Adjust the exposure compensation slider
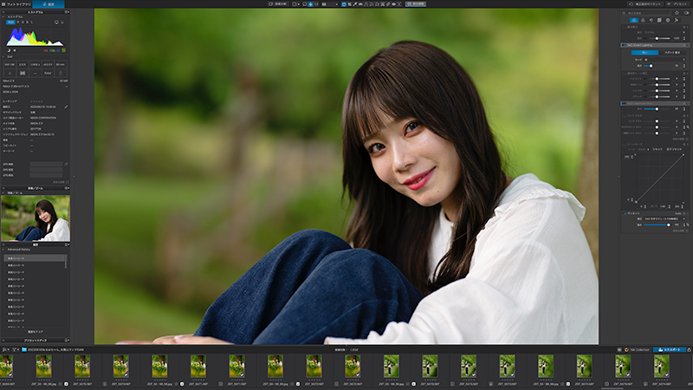The height and width of the screenshot is (390, 693). point(657,38)
